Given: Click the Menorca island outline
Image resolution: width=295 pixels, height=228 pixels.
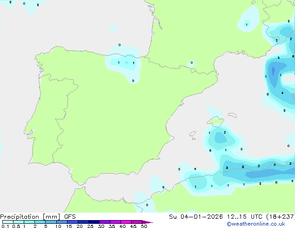Looking at the screenshot, I should click(232, 115).
